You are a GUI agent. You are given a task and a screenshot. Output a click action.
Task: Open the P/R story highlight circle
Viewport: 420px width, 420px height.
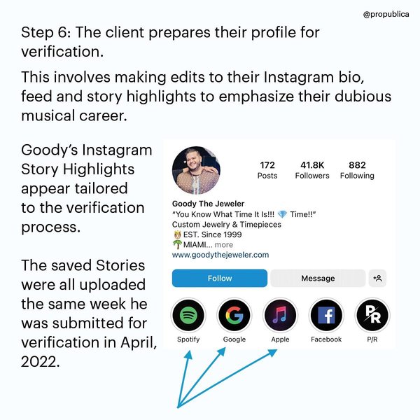tap(371, 316)
